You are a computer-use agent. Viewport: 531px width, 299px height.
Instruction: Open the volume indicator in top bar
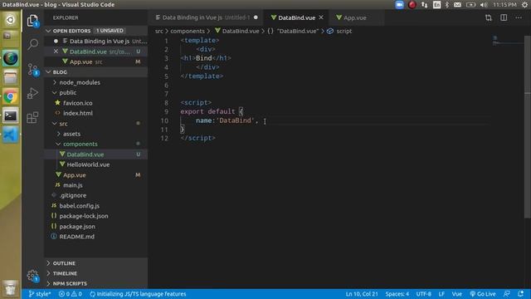[x=484, y=5]
